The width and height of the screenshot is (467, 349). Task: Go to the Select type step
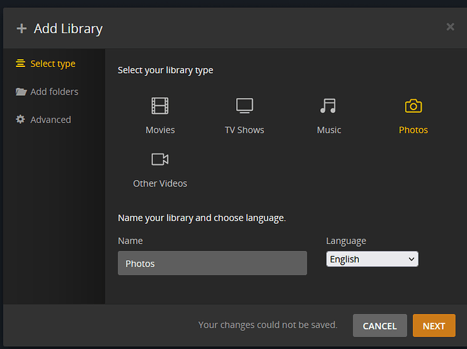pos(53,64)
